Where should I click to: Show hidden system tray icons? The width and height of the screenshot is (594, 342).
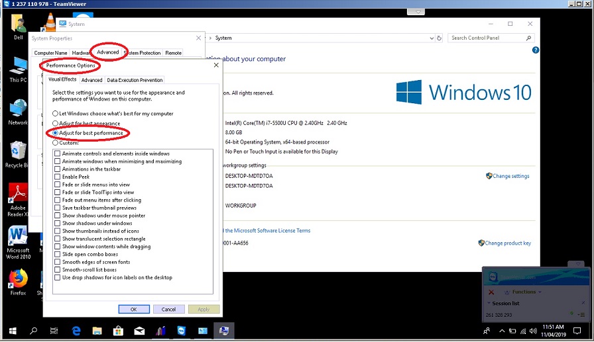[501, 331]
